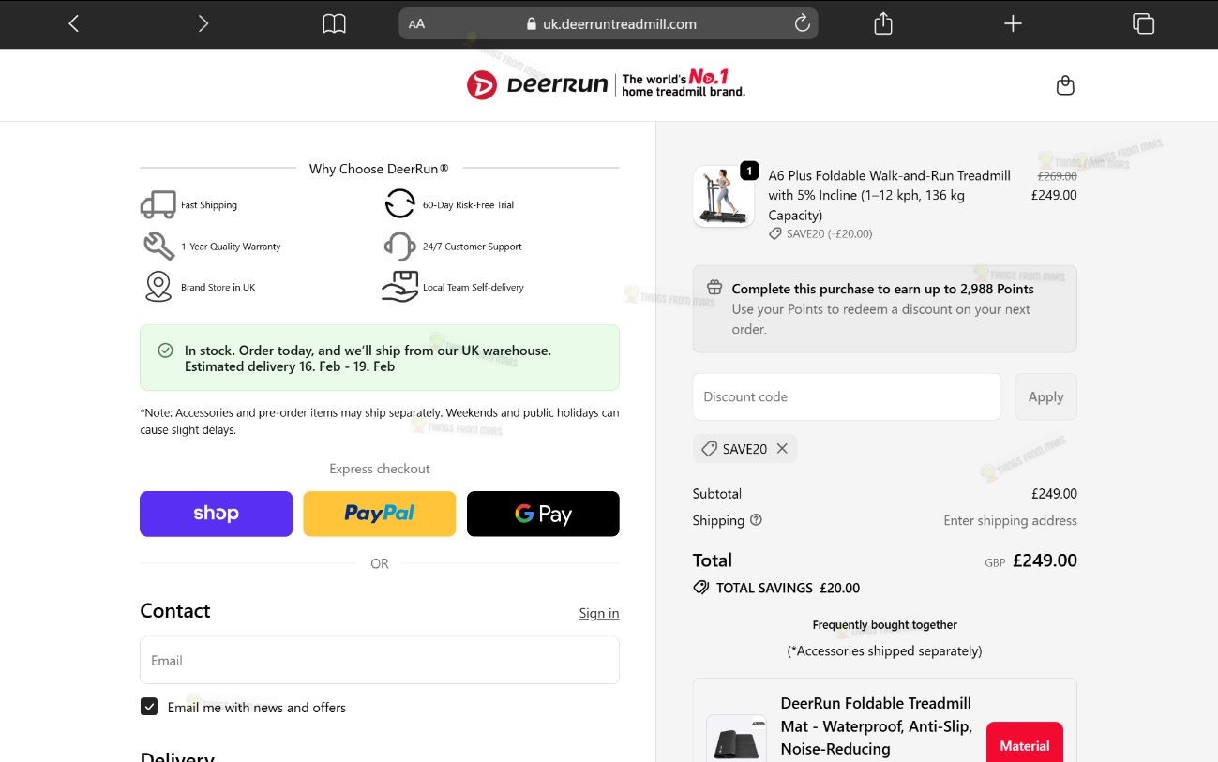Click the DeerRun logo in the header

click(x=606, y=84)
